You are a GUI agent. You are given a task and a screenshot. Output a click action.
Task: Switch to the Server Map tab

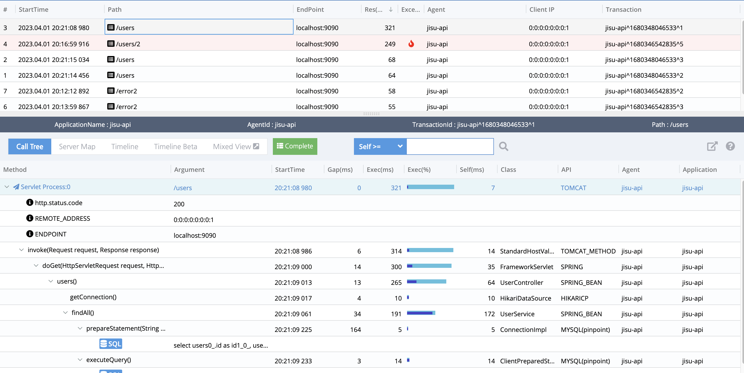coord(77,146)
